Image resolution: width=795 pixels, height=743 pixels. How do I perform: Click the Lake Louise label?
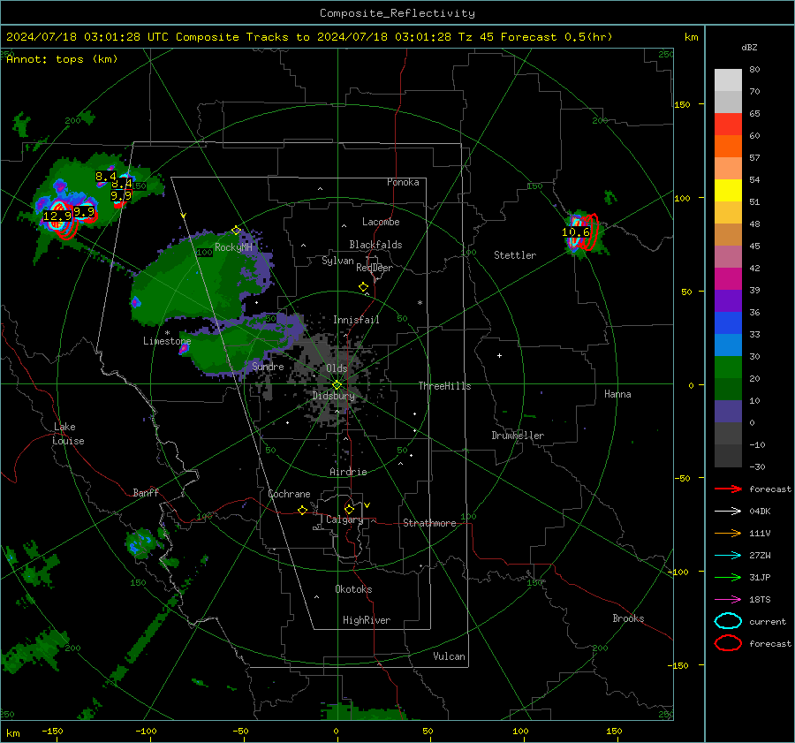click(68, 434)
